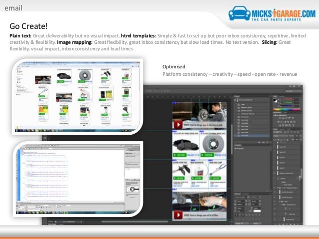Screen dimensions: 319x239
Task: Click the top red video play button on canvas
Action: click(178, 124)
